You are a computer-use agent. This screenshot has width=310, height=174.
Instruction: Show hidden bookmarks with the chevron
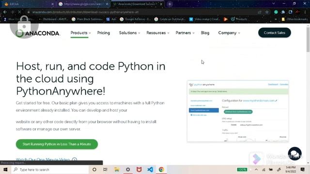(x=276, y=19)
